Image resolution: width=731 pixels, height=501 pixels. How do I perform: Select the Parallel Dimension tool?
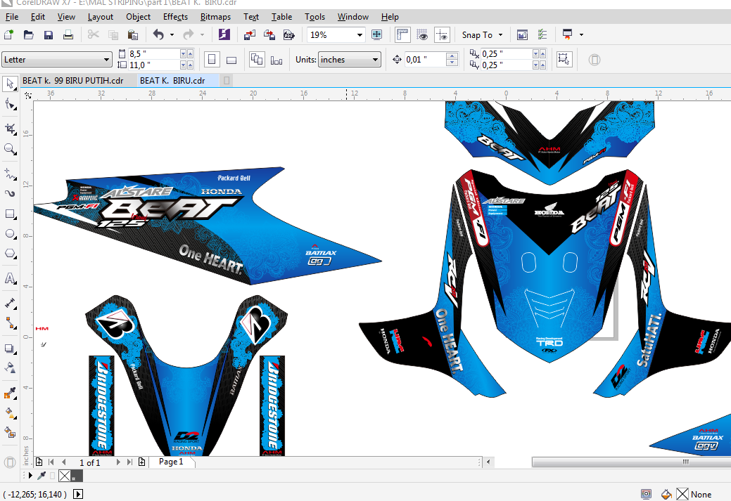point(10,304)
